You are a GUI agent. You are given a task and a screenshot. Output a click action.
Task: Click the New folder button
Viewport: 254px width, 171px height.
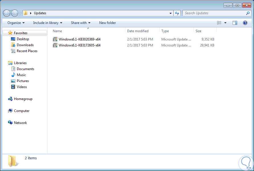click(x=107, y=23)
